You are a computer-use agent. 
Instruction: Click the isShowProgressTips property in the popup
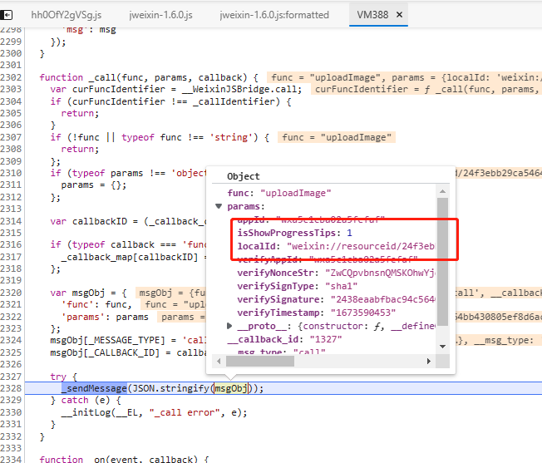tap(287, 233)
